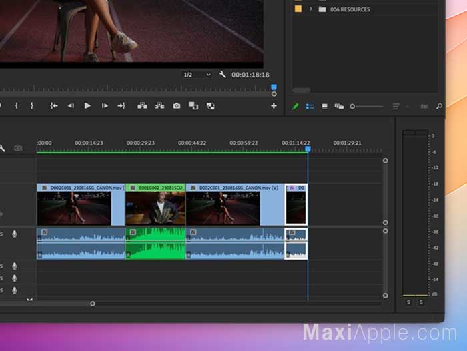Click ruler at 00:00:29:23

(x=141, y=143)
